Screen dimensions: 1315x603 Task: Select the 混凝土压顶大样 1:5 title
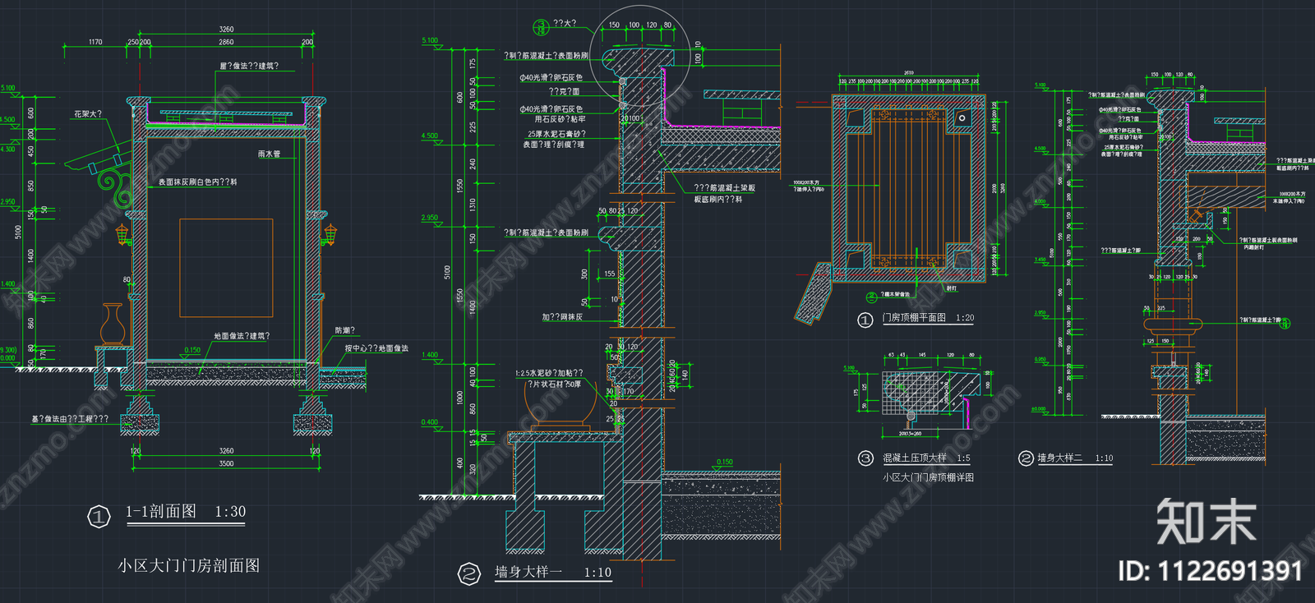(x=926, y=458)
